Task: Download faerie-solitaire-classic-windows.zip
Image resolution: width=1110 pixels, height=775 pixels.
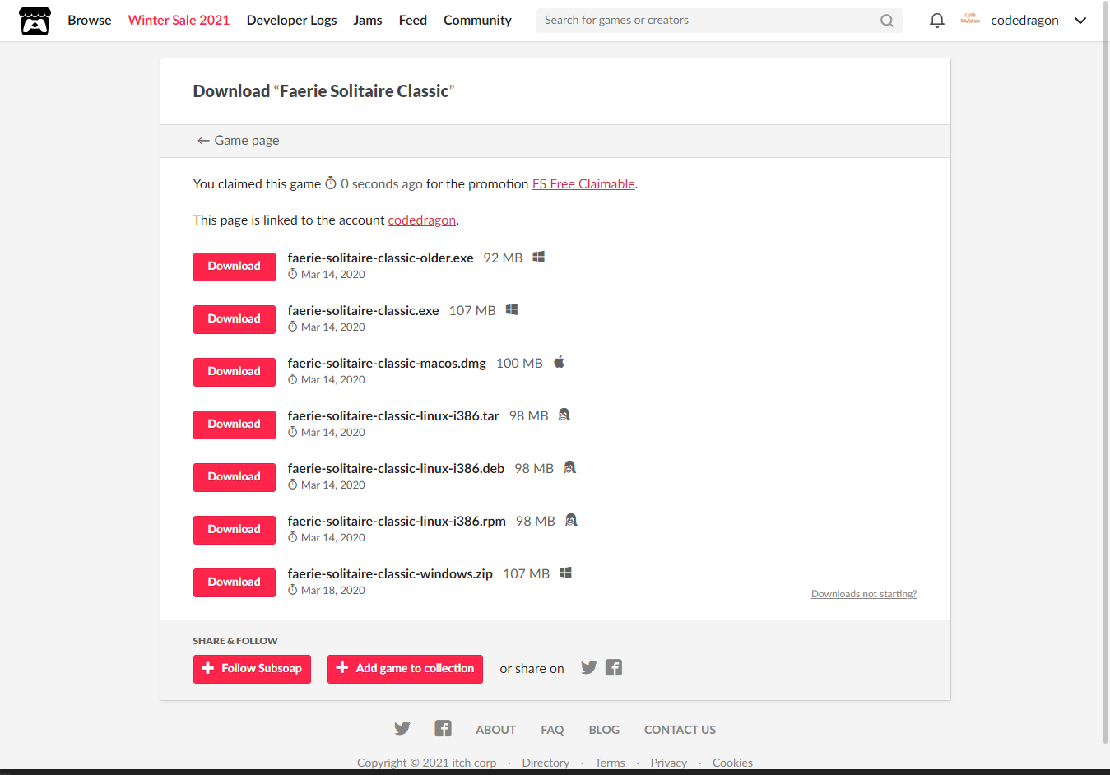Action: coord(235,582)
